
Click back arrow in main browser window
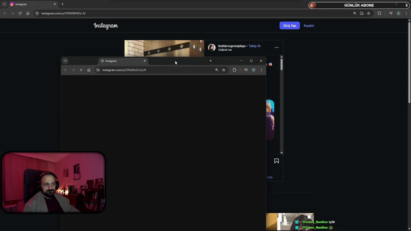coord(4,13)
